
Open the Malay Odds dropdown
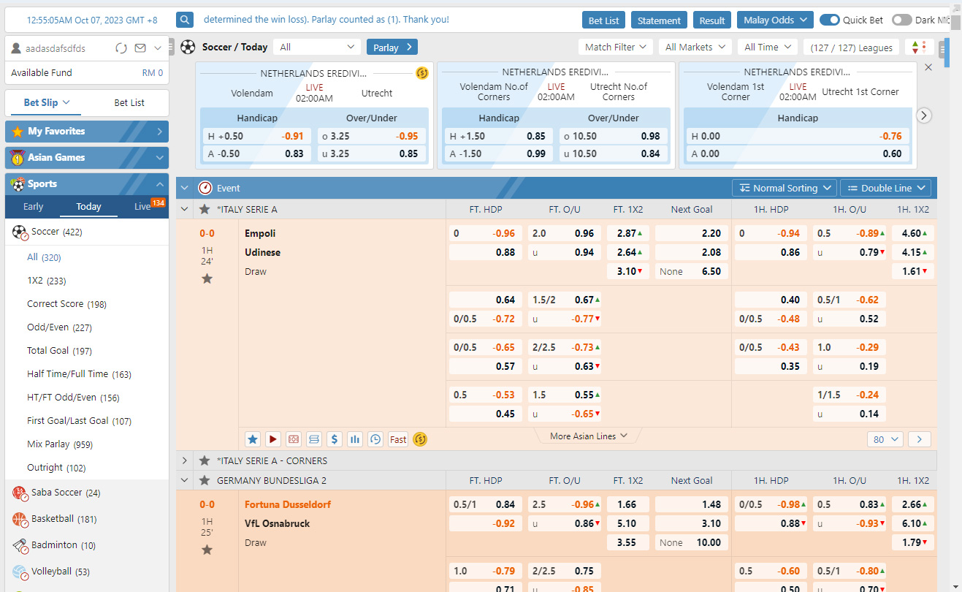775,20
